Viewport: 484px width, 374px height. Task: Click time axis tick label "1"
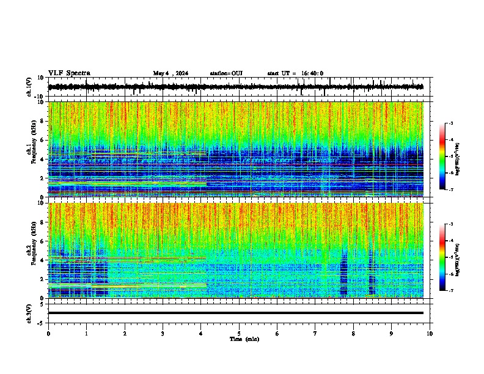pyautogui.click(x=86, y=334)
